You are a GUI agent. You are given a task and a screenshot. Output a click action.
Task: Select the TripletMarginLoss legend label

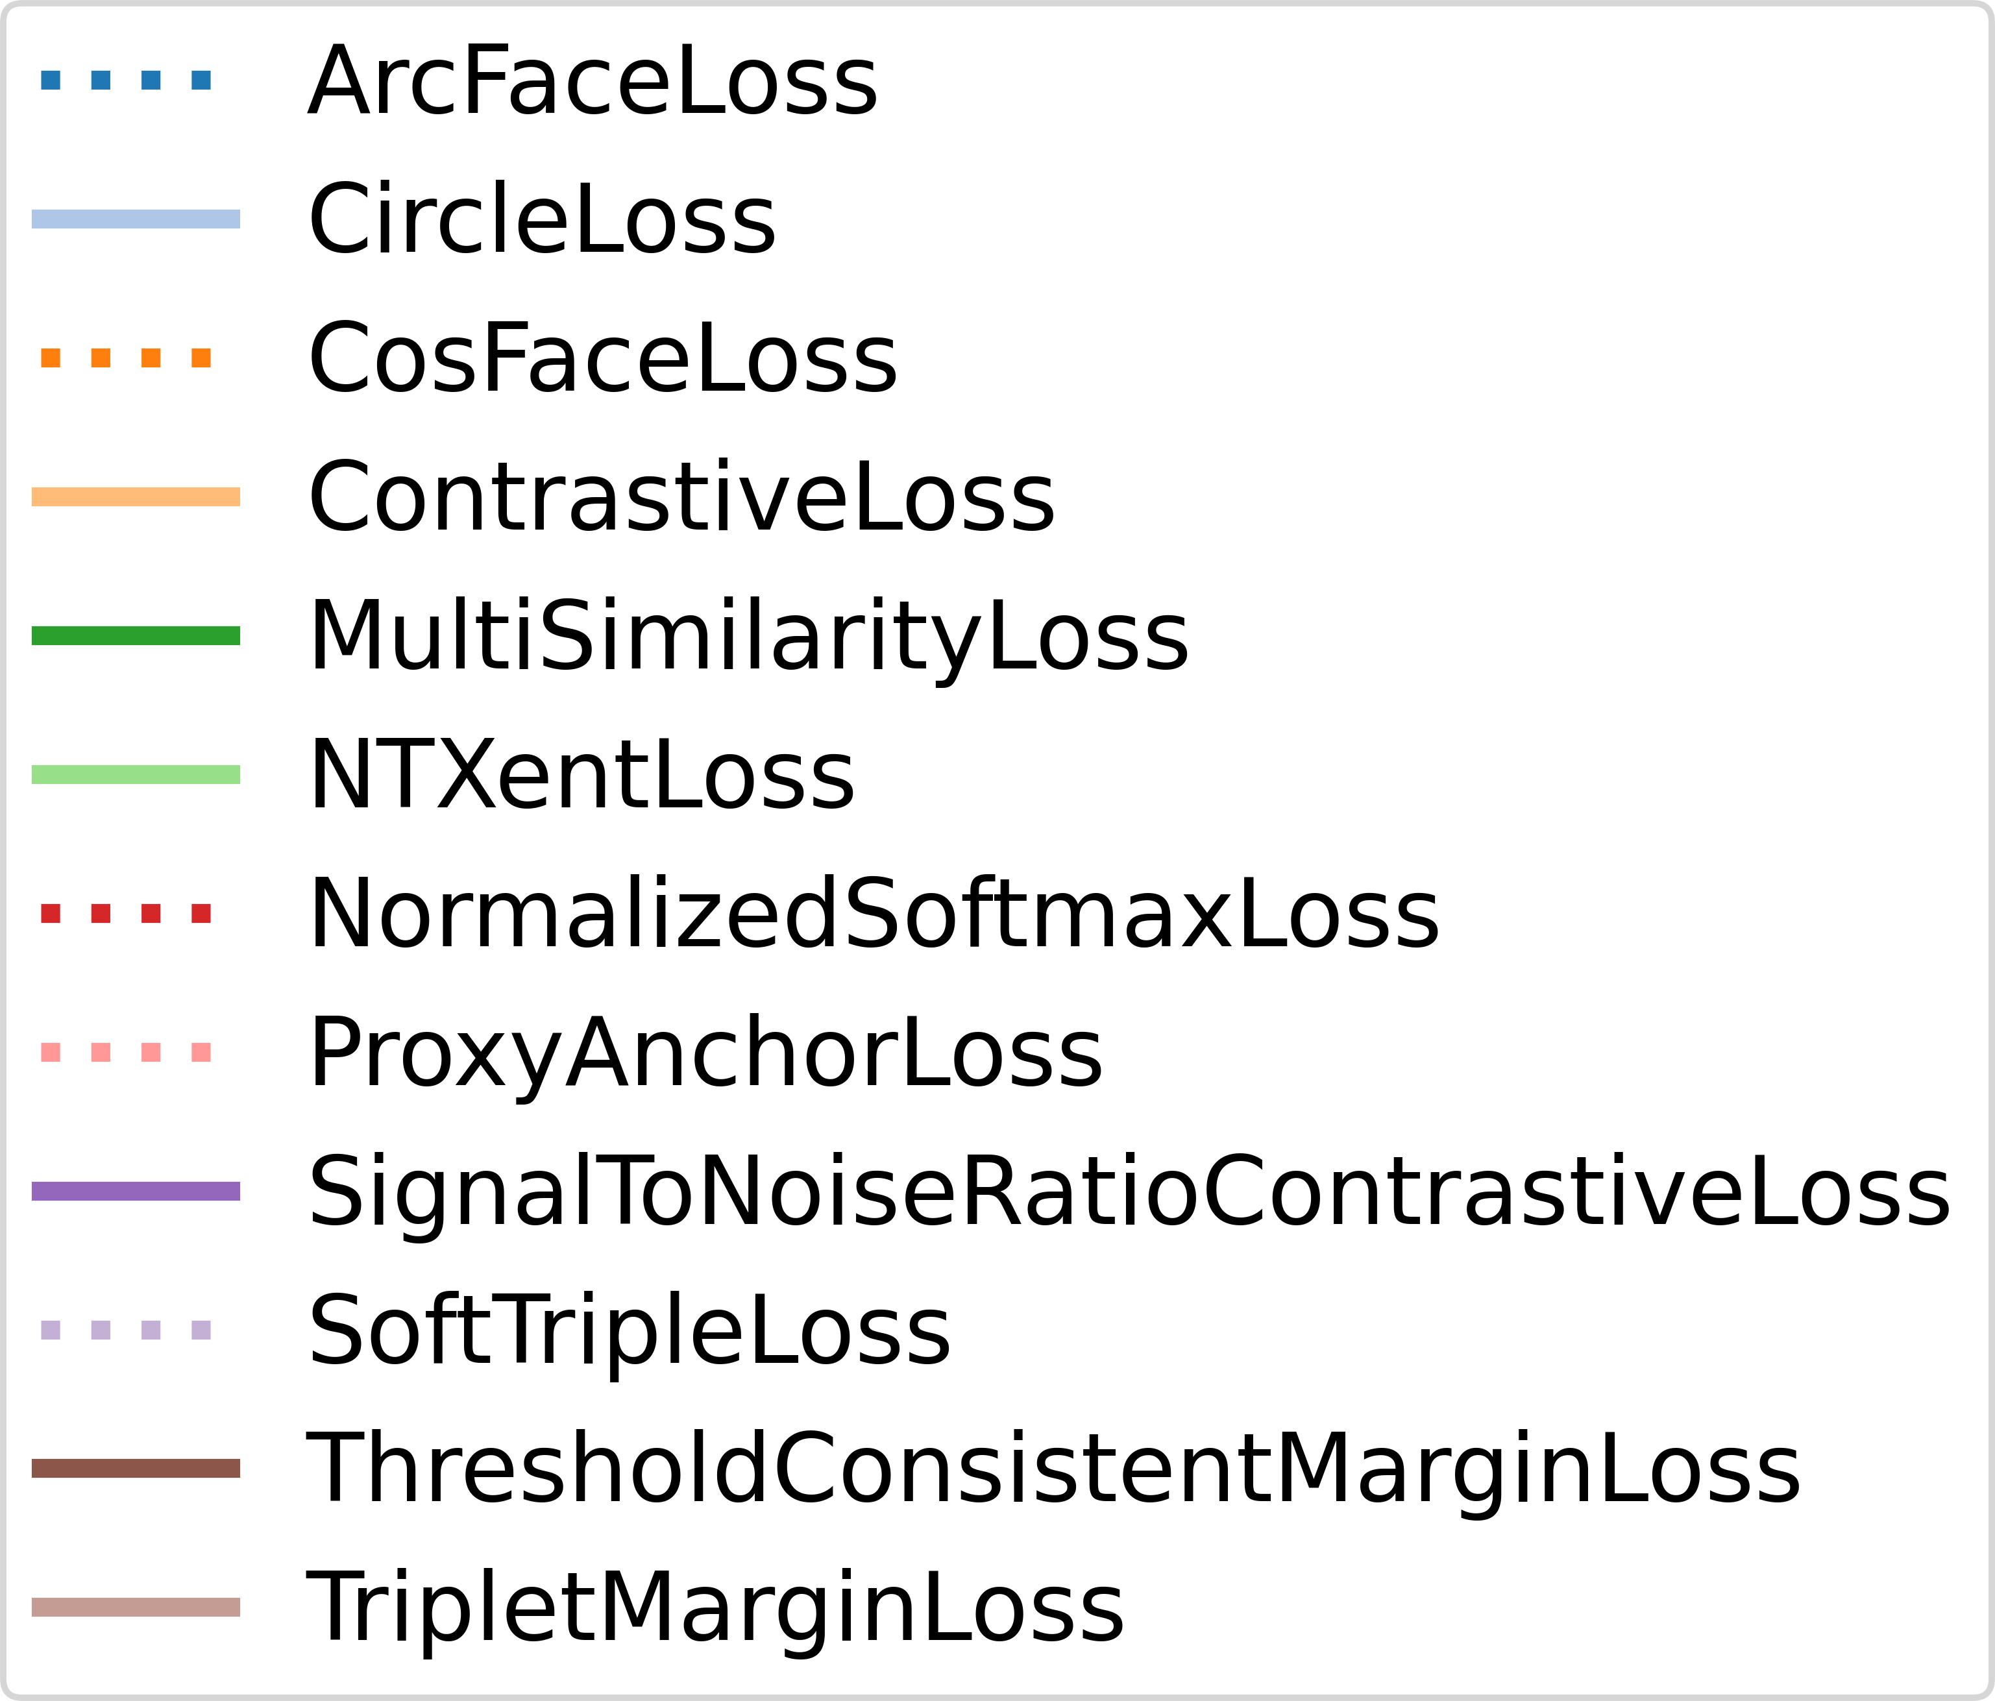[715, 1611]
